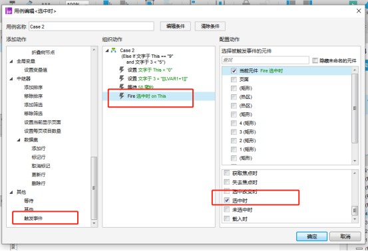Image resolution: width=368 pixels, height=251 pixels.
Task: Enable the 未选中时 event checkbox
Action: pyautogui.click(x=226, y=209)
